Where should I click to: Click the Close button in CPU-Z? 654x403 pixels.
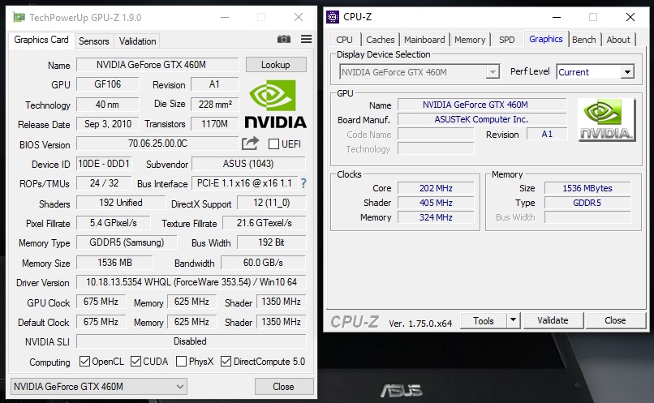615,320
